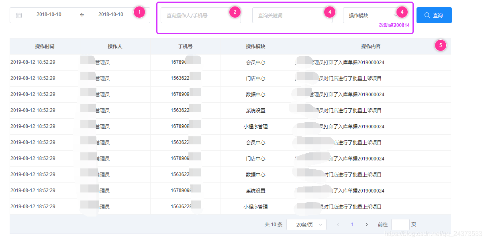Click badge 4 inside the 查询关键词 field
The width and height of the screenshot is (486, 241).
coord(329,12)
